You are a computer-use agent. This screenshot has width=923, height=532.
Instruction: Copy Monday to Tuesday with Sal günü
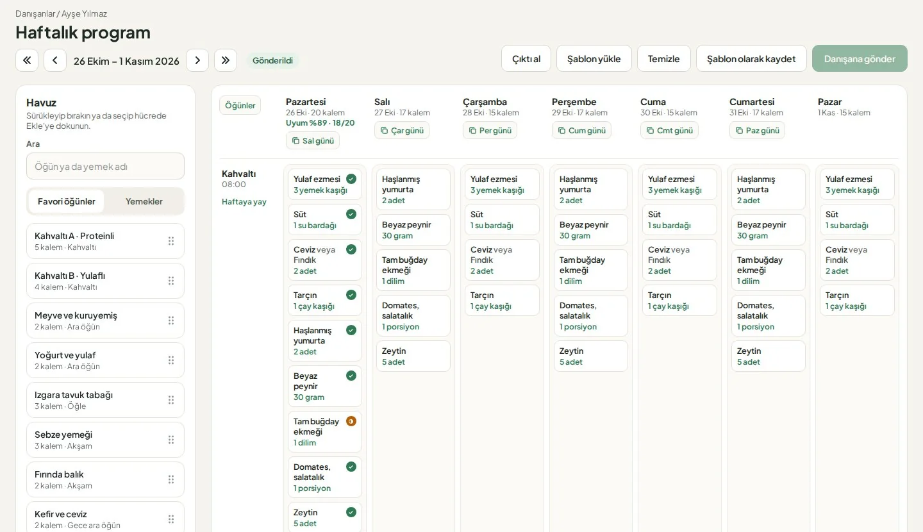[x=313, y=140]
